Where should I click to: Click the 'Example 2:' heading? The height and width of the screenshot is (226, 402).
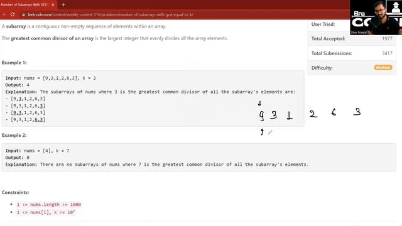[14, 136]
